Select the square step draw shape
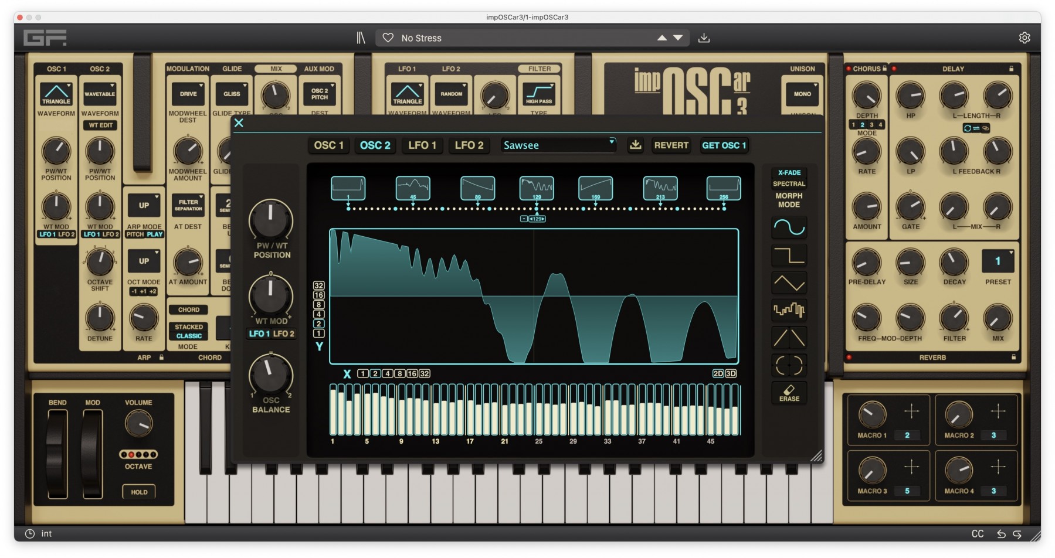Viewport: 1055px width, 558px height. [789, 256]
